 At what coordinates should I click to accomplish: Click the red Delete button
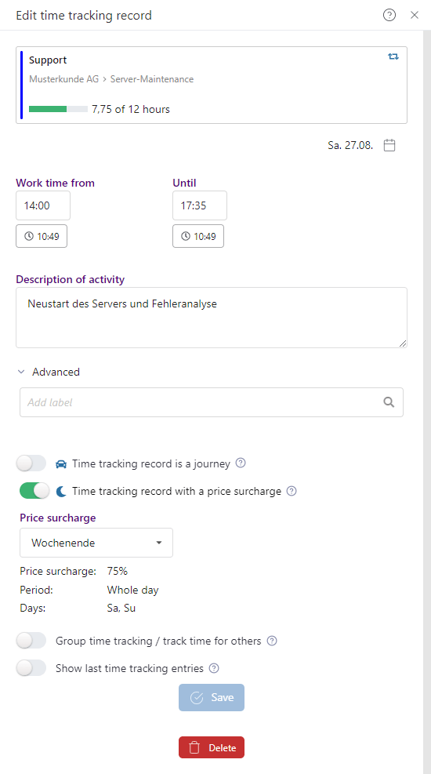(212, 747)
